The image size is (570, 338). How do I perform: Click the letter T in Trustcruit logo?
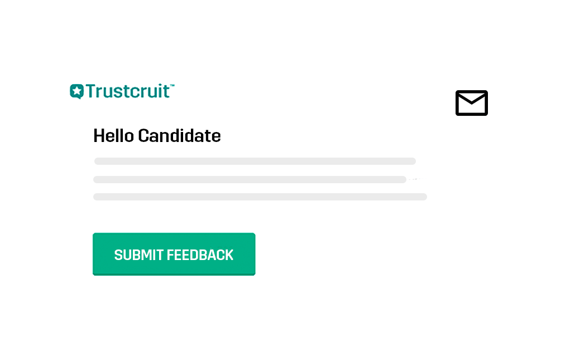pos(91,91)
